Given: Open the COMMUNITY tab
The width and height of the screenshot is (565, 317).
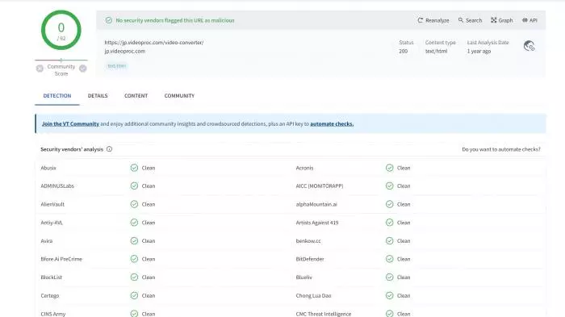Looking at the screenshot, I should pos(179,95).
